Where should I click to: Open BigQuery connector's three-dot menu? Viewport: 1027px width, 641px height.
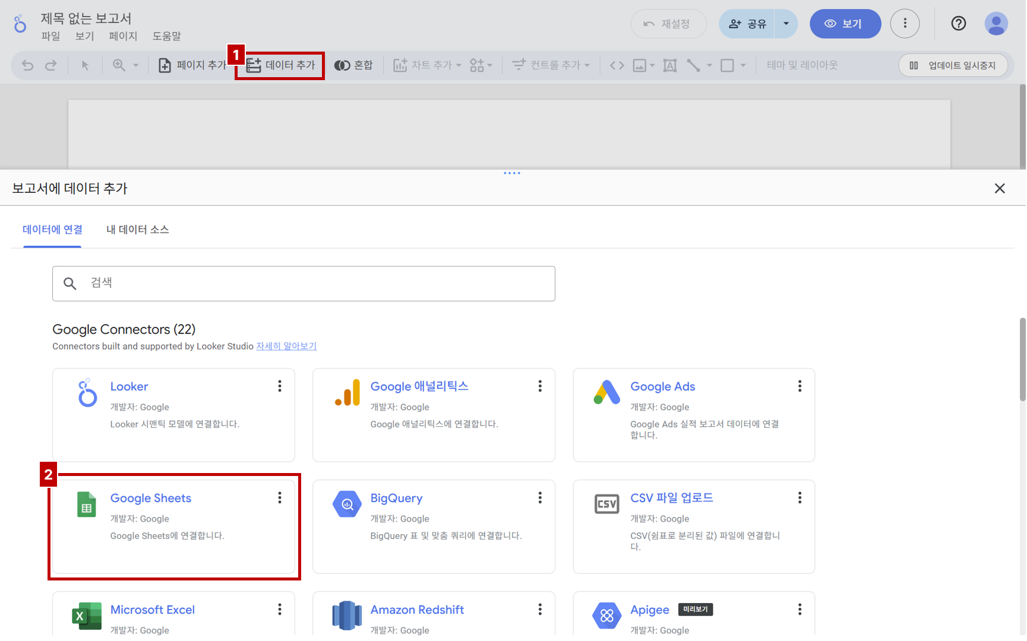(539, 498)
